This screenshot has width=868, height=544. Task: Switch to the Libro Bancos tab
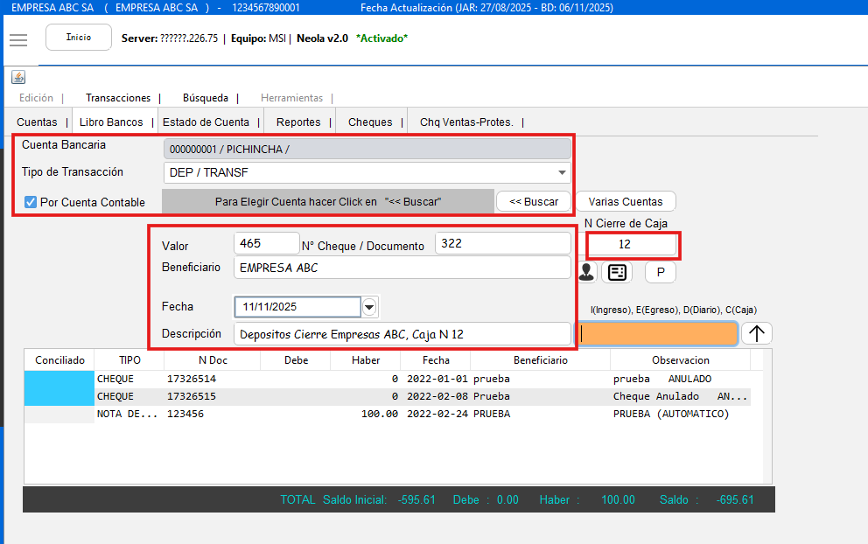[x=111, y=122]
